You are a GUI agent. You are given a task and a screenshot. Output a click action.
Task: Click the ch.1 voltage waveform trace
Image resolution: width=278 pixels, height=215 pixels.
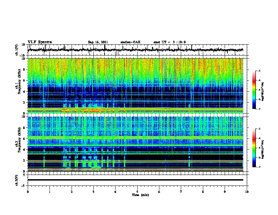click(x=135, y=50)
